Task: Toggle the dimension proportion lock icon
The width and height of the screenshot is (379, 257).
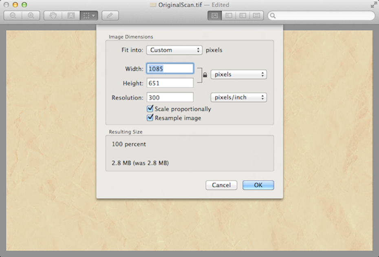Action: coord(205,75)
